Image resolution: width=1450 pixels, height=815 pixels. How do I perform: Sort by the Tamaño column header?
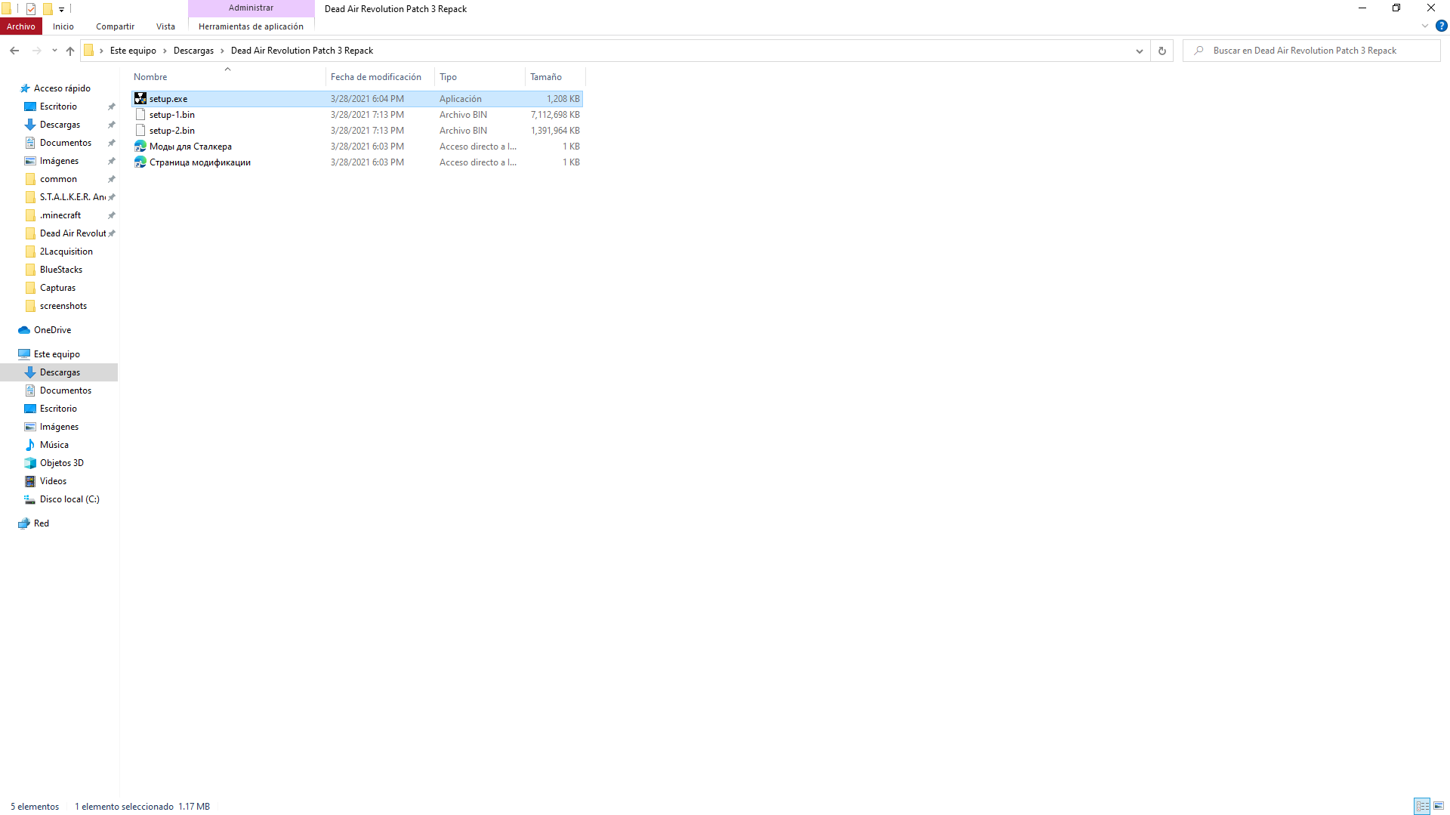pos(555,77)
